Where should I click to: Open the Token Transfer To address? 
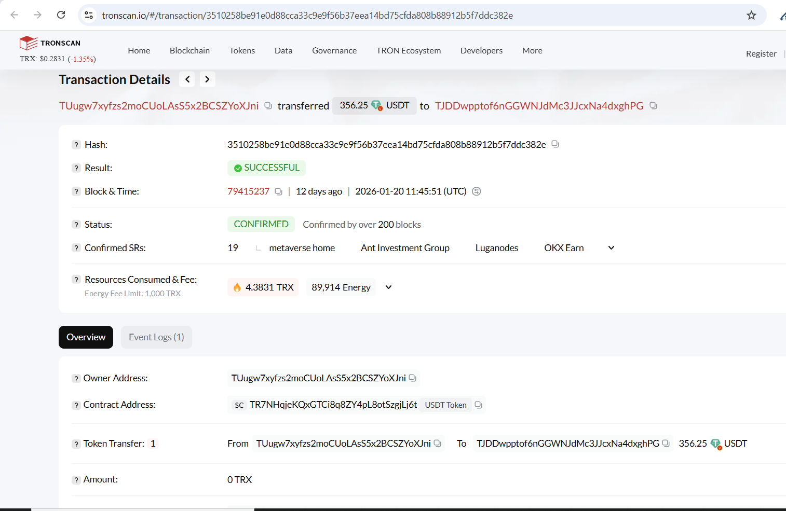click(568, 444)
